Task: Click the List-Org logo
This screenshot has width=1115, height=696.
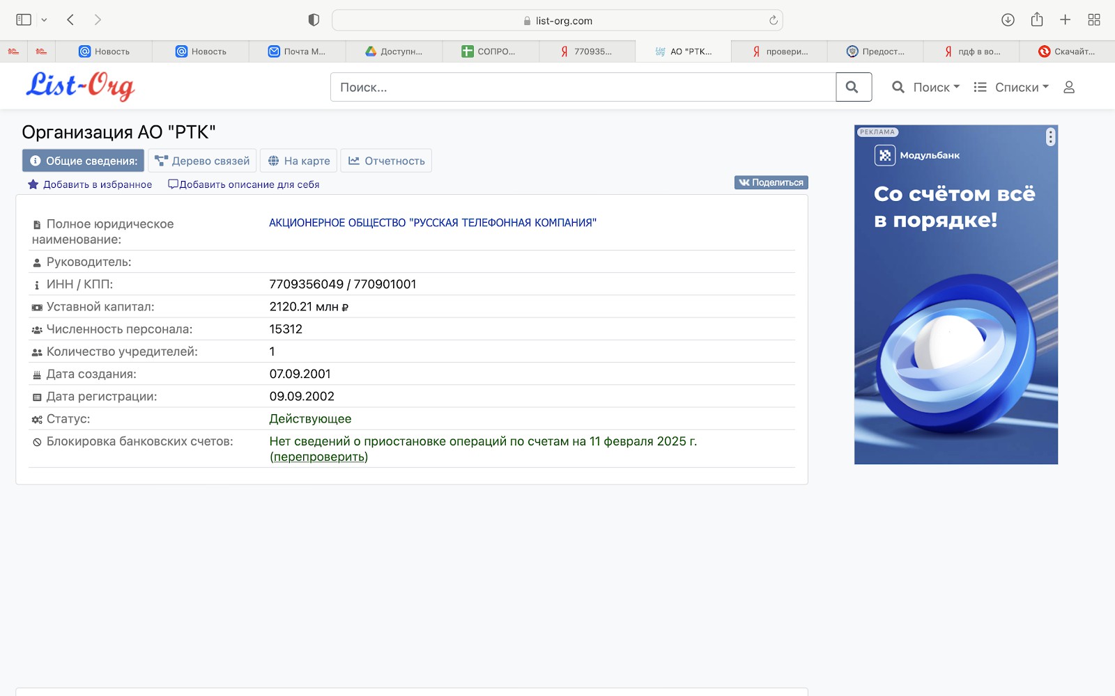Action: [79, 86]
